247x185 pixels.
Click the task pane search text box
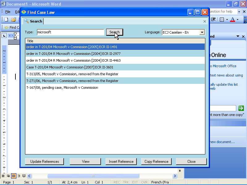click(x=223, y=108)
